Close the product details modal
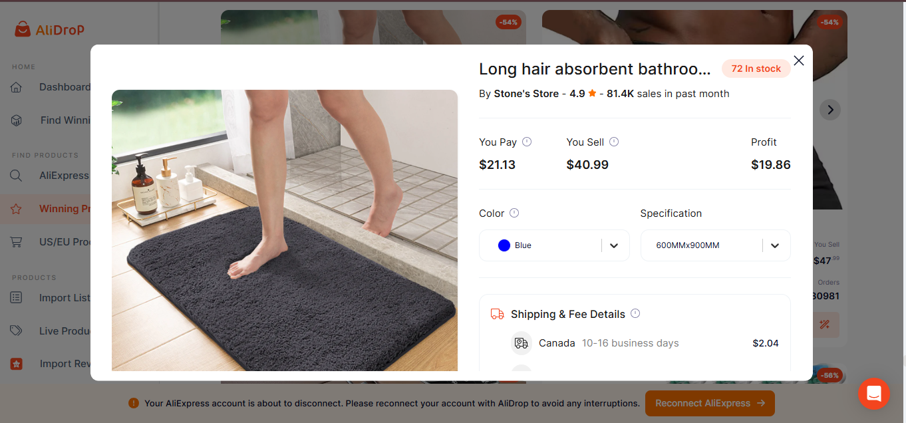 (x=799, y=61)
